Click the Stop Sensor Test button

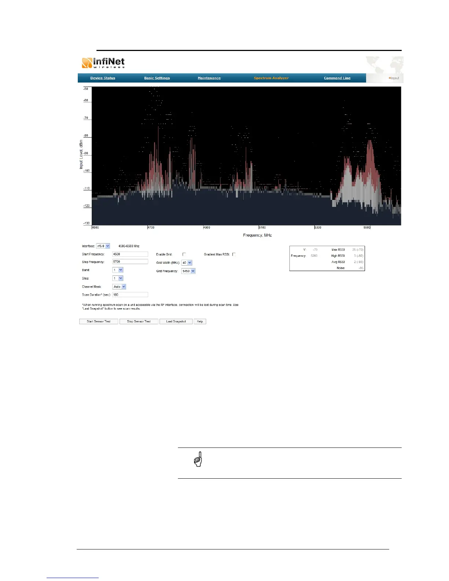click(x=139, y=322)
